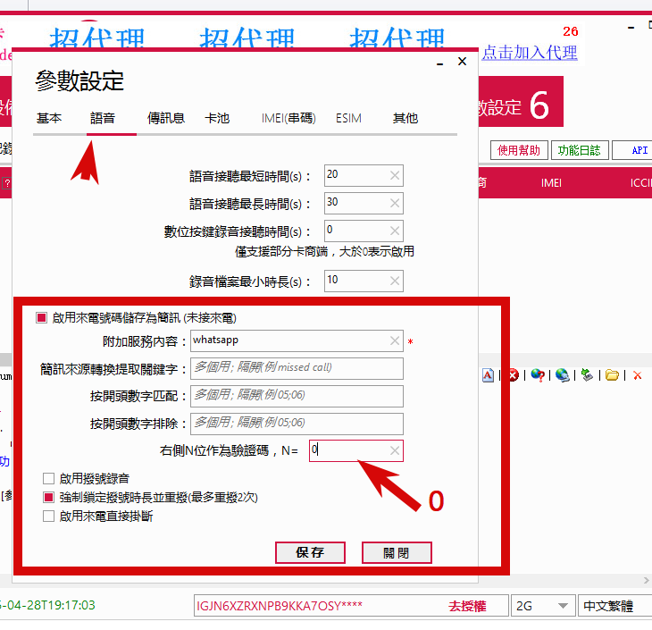Clear the N= verification digits field with its X
Screen dimensions: 652x630
(395, 450)
